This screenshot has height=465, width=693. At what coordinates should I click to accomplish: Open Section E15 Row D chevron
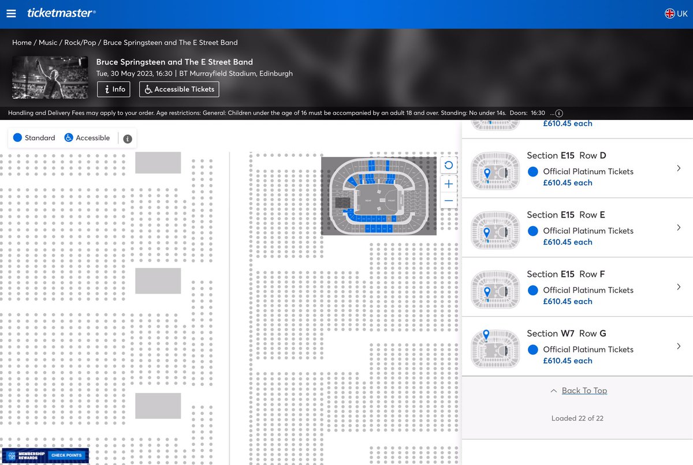pyautogui.click(x=679, y=168)
